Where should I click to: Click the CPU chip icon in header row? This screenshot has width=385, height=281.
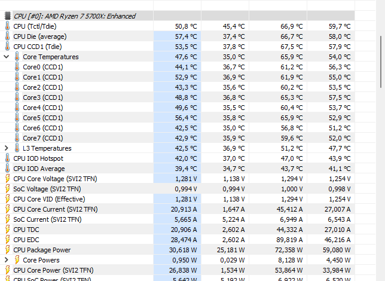pos(8,16)
